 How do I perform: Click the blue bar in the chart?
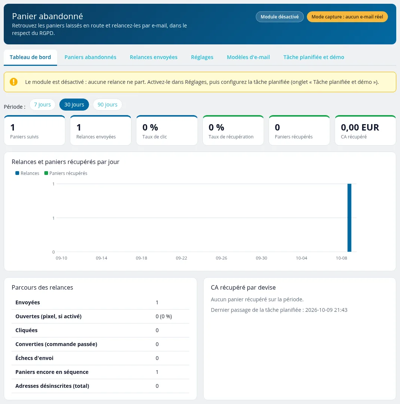349,218
